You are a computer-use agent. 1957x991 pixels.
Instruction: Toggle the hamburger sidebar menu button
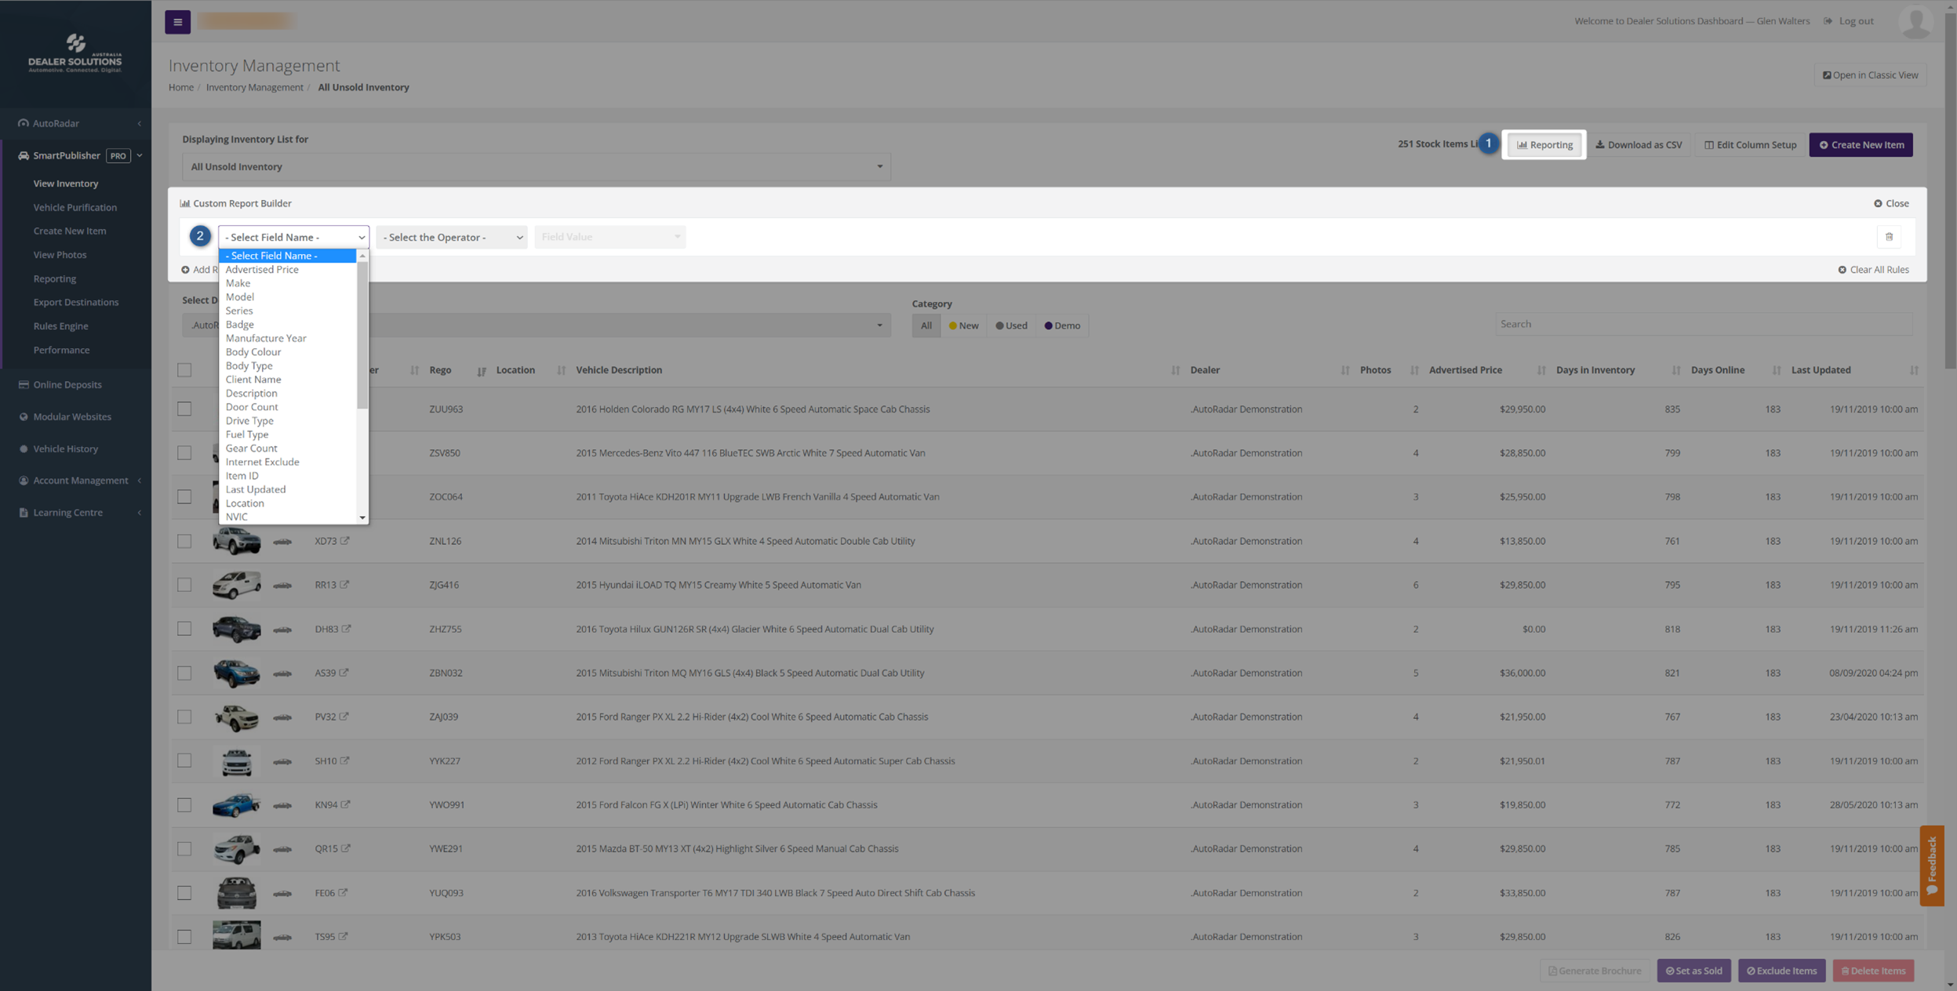[177, 22]
